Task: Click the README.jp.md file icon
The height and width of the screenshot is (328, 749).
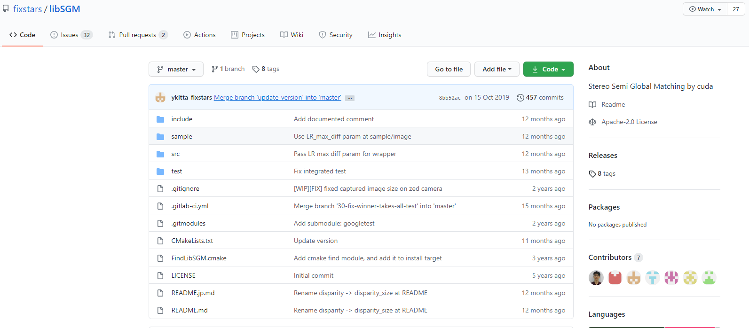Action: 160,293
